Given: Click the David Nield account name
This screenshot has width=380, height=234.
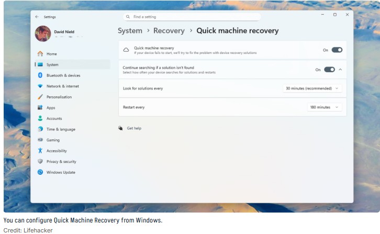Looking at the screenshot, I should tap(64, 32).
